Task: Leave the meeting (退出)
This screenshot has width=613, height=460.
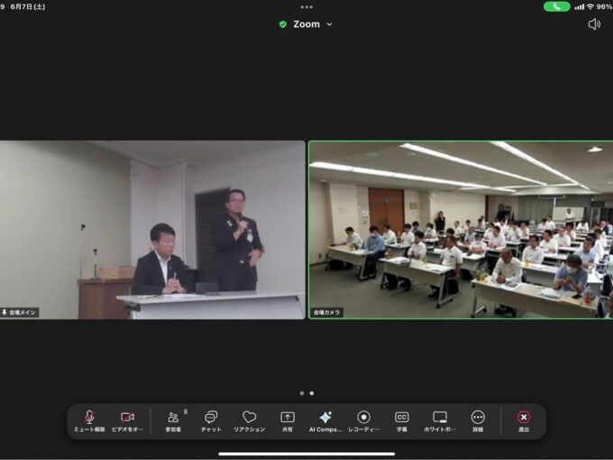Action: click(x=524, y=419)
